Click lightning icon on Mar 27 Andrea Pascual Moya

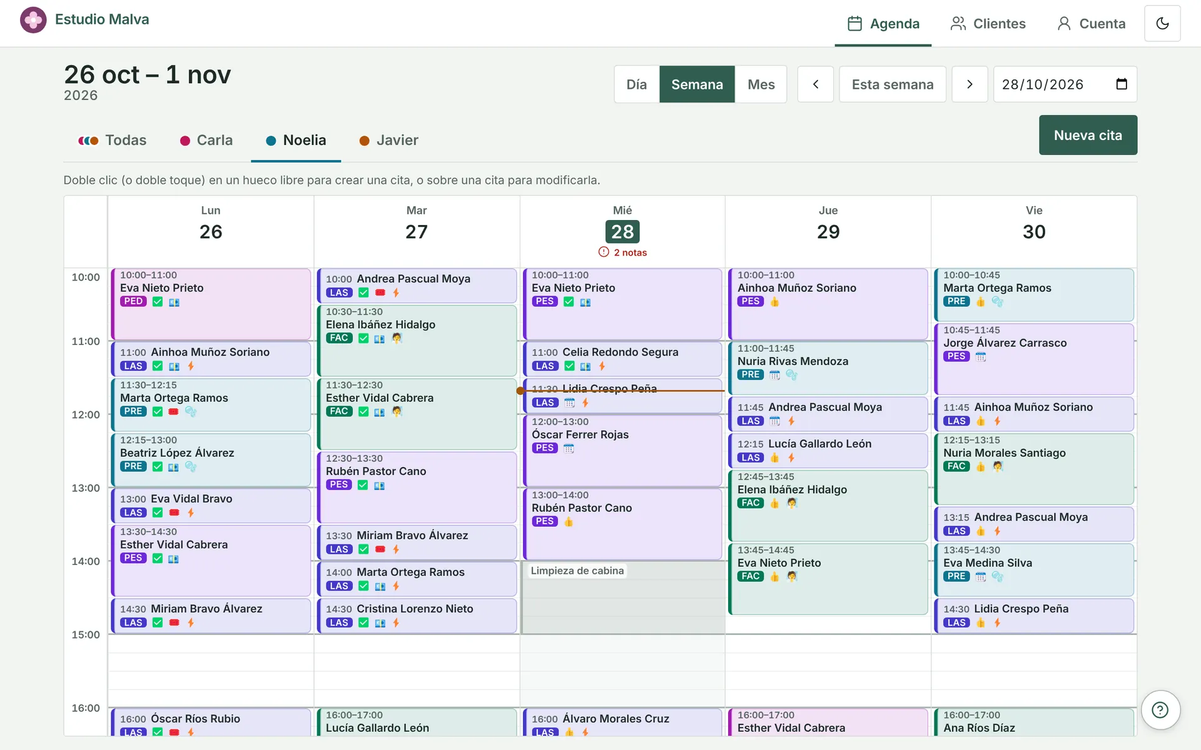[x=396, y=292]
